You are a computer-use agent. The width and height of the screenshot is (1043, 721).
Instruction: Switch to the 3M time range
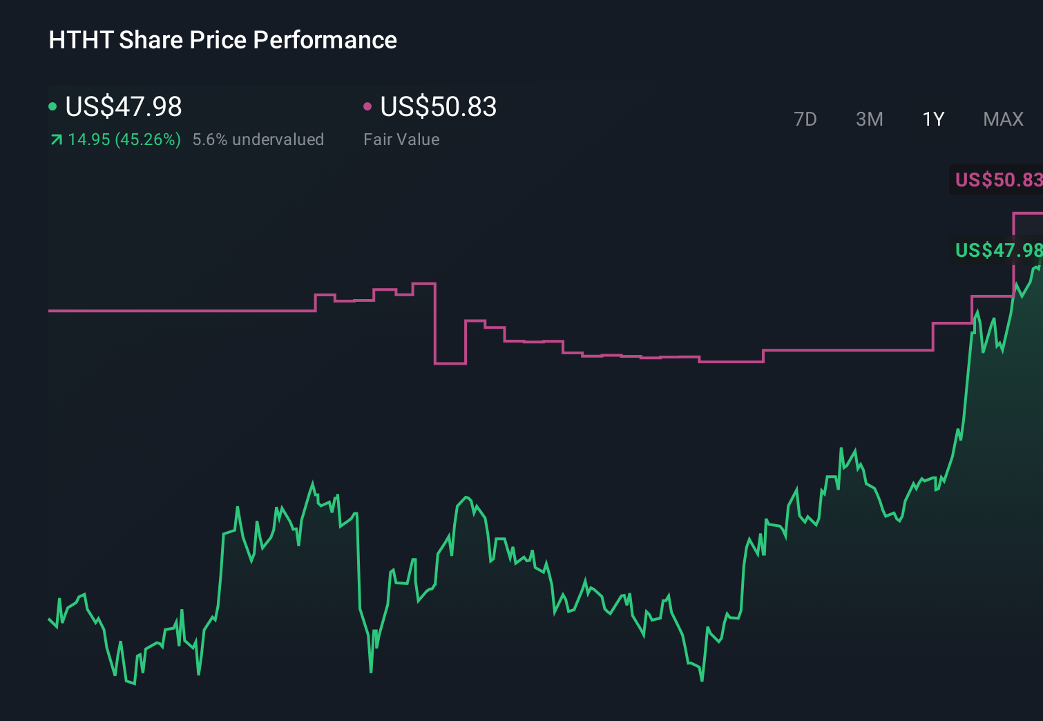(869, 119)
